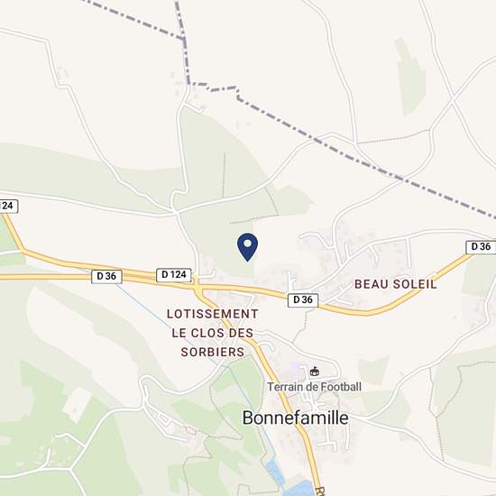Click the Terrain de Football text label
Image resolution: width=496 pixels, height=496 pixels.
[x=314, y=387]
